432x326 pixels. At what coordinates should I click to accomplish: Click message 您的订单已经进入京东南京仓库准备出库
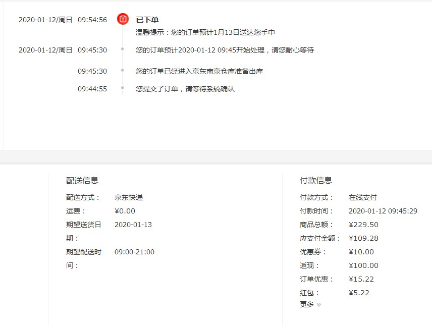click(x=199, y=71)
